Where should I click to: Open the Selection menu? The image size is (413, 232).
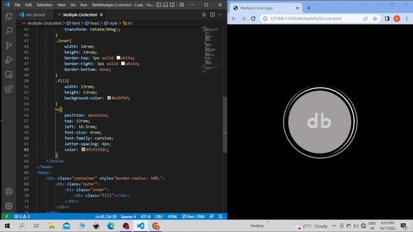click(x=45, y=5)
